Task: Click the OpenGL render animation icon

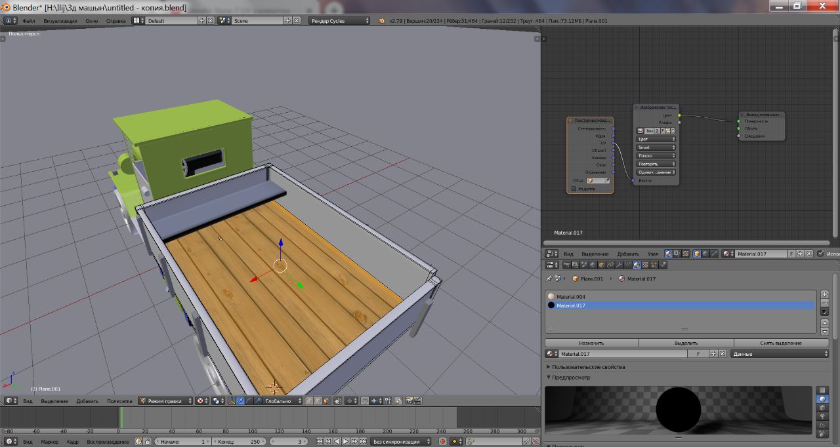Action: pyautogui.click(x=418, y=401)
